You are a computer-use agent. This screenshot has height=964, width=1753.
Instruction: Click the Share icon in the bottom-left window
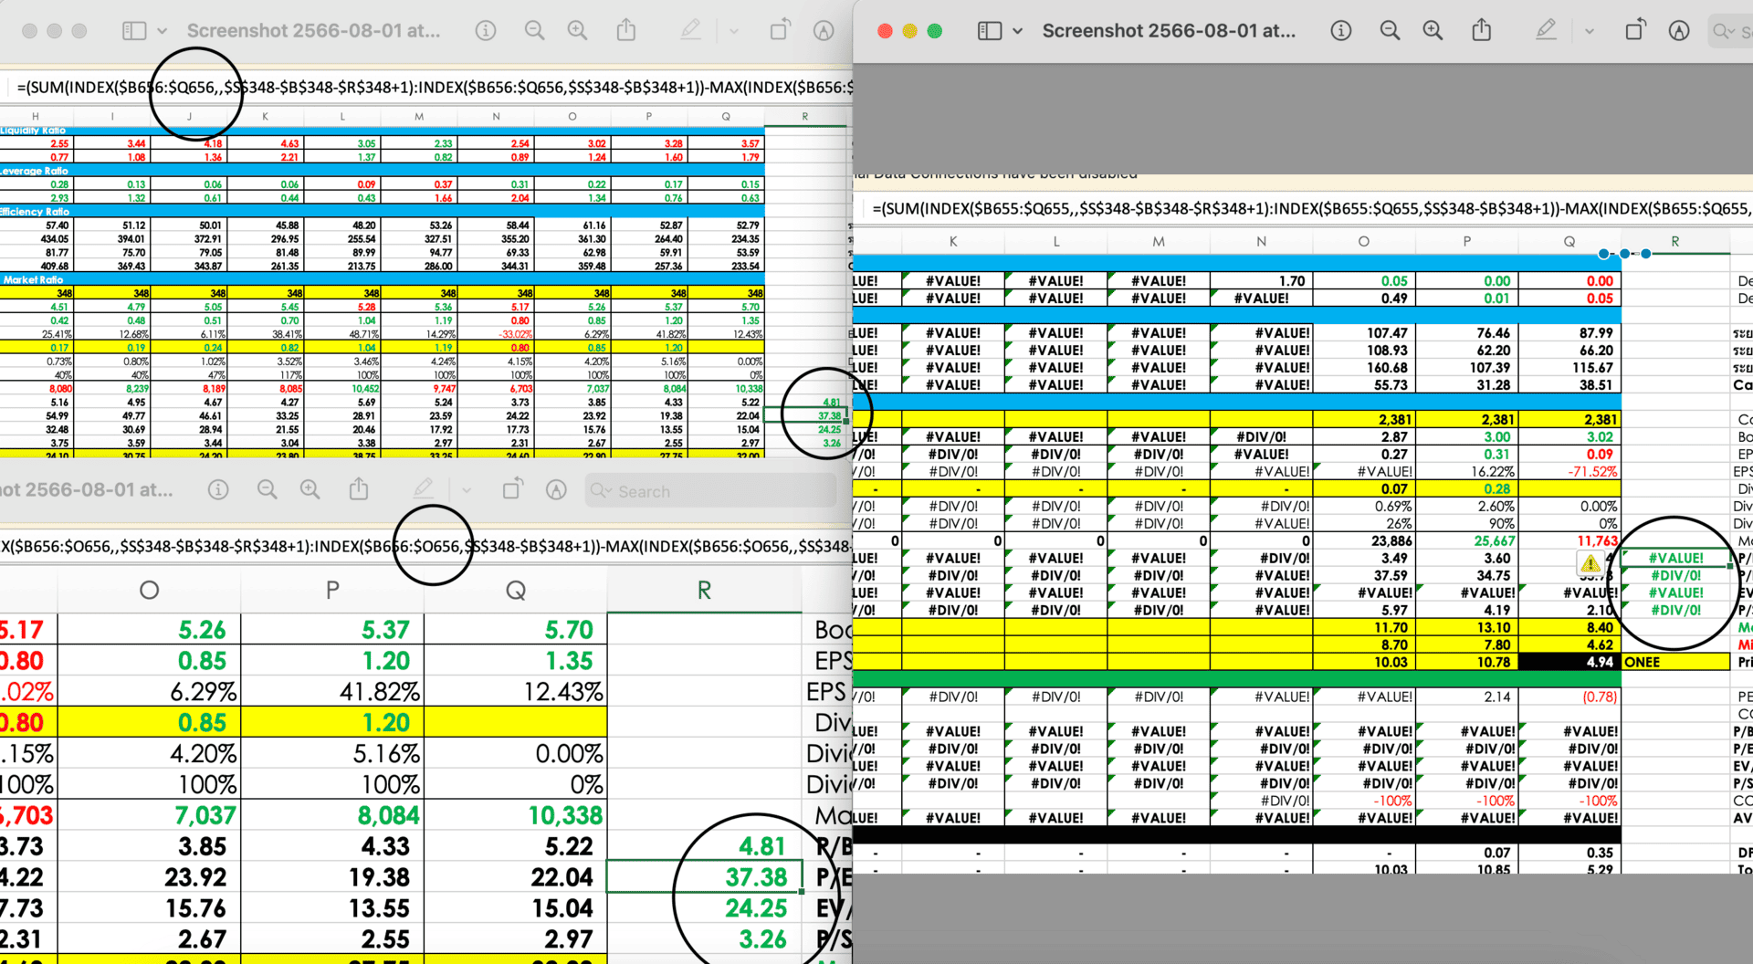coord(359,490)
